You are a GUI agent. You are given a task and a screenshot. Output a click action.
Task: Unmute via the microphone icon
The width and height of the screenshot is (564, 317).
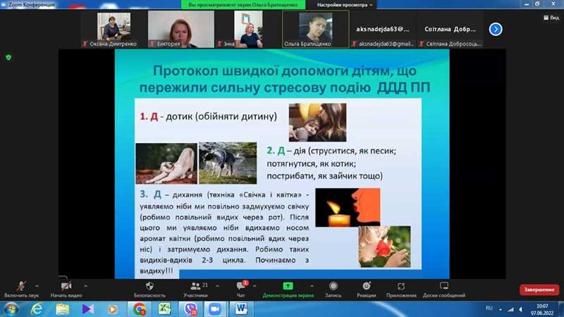[21, 287]
